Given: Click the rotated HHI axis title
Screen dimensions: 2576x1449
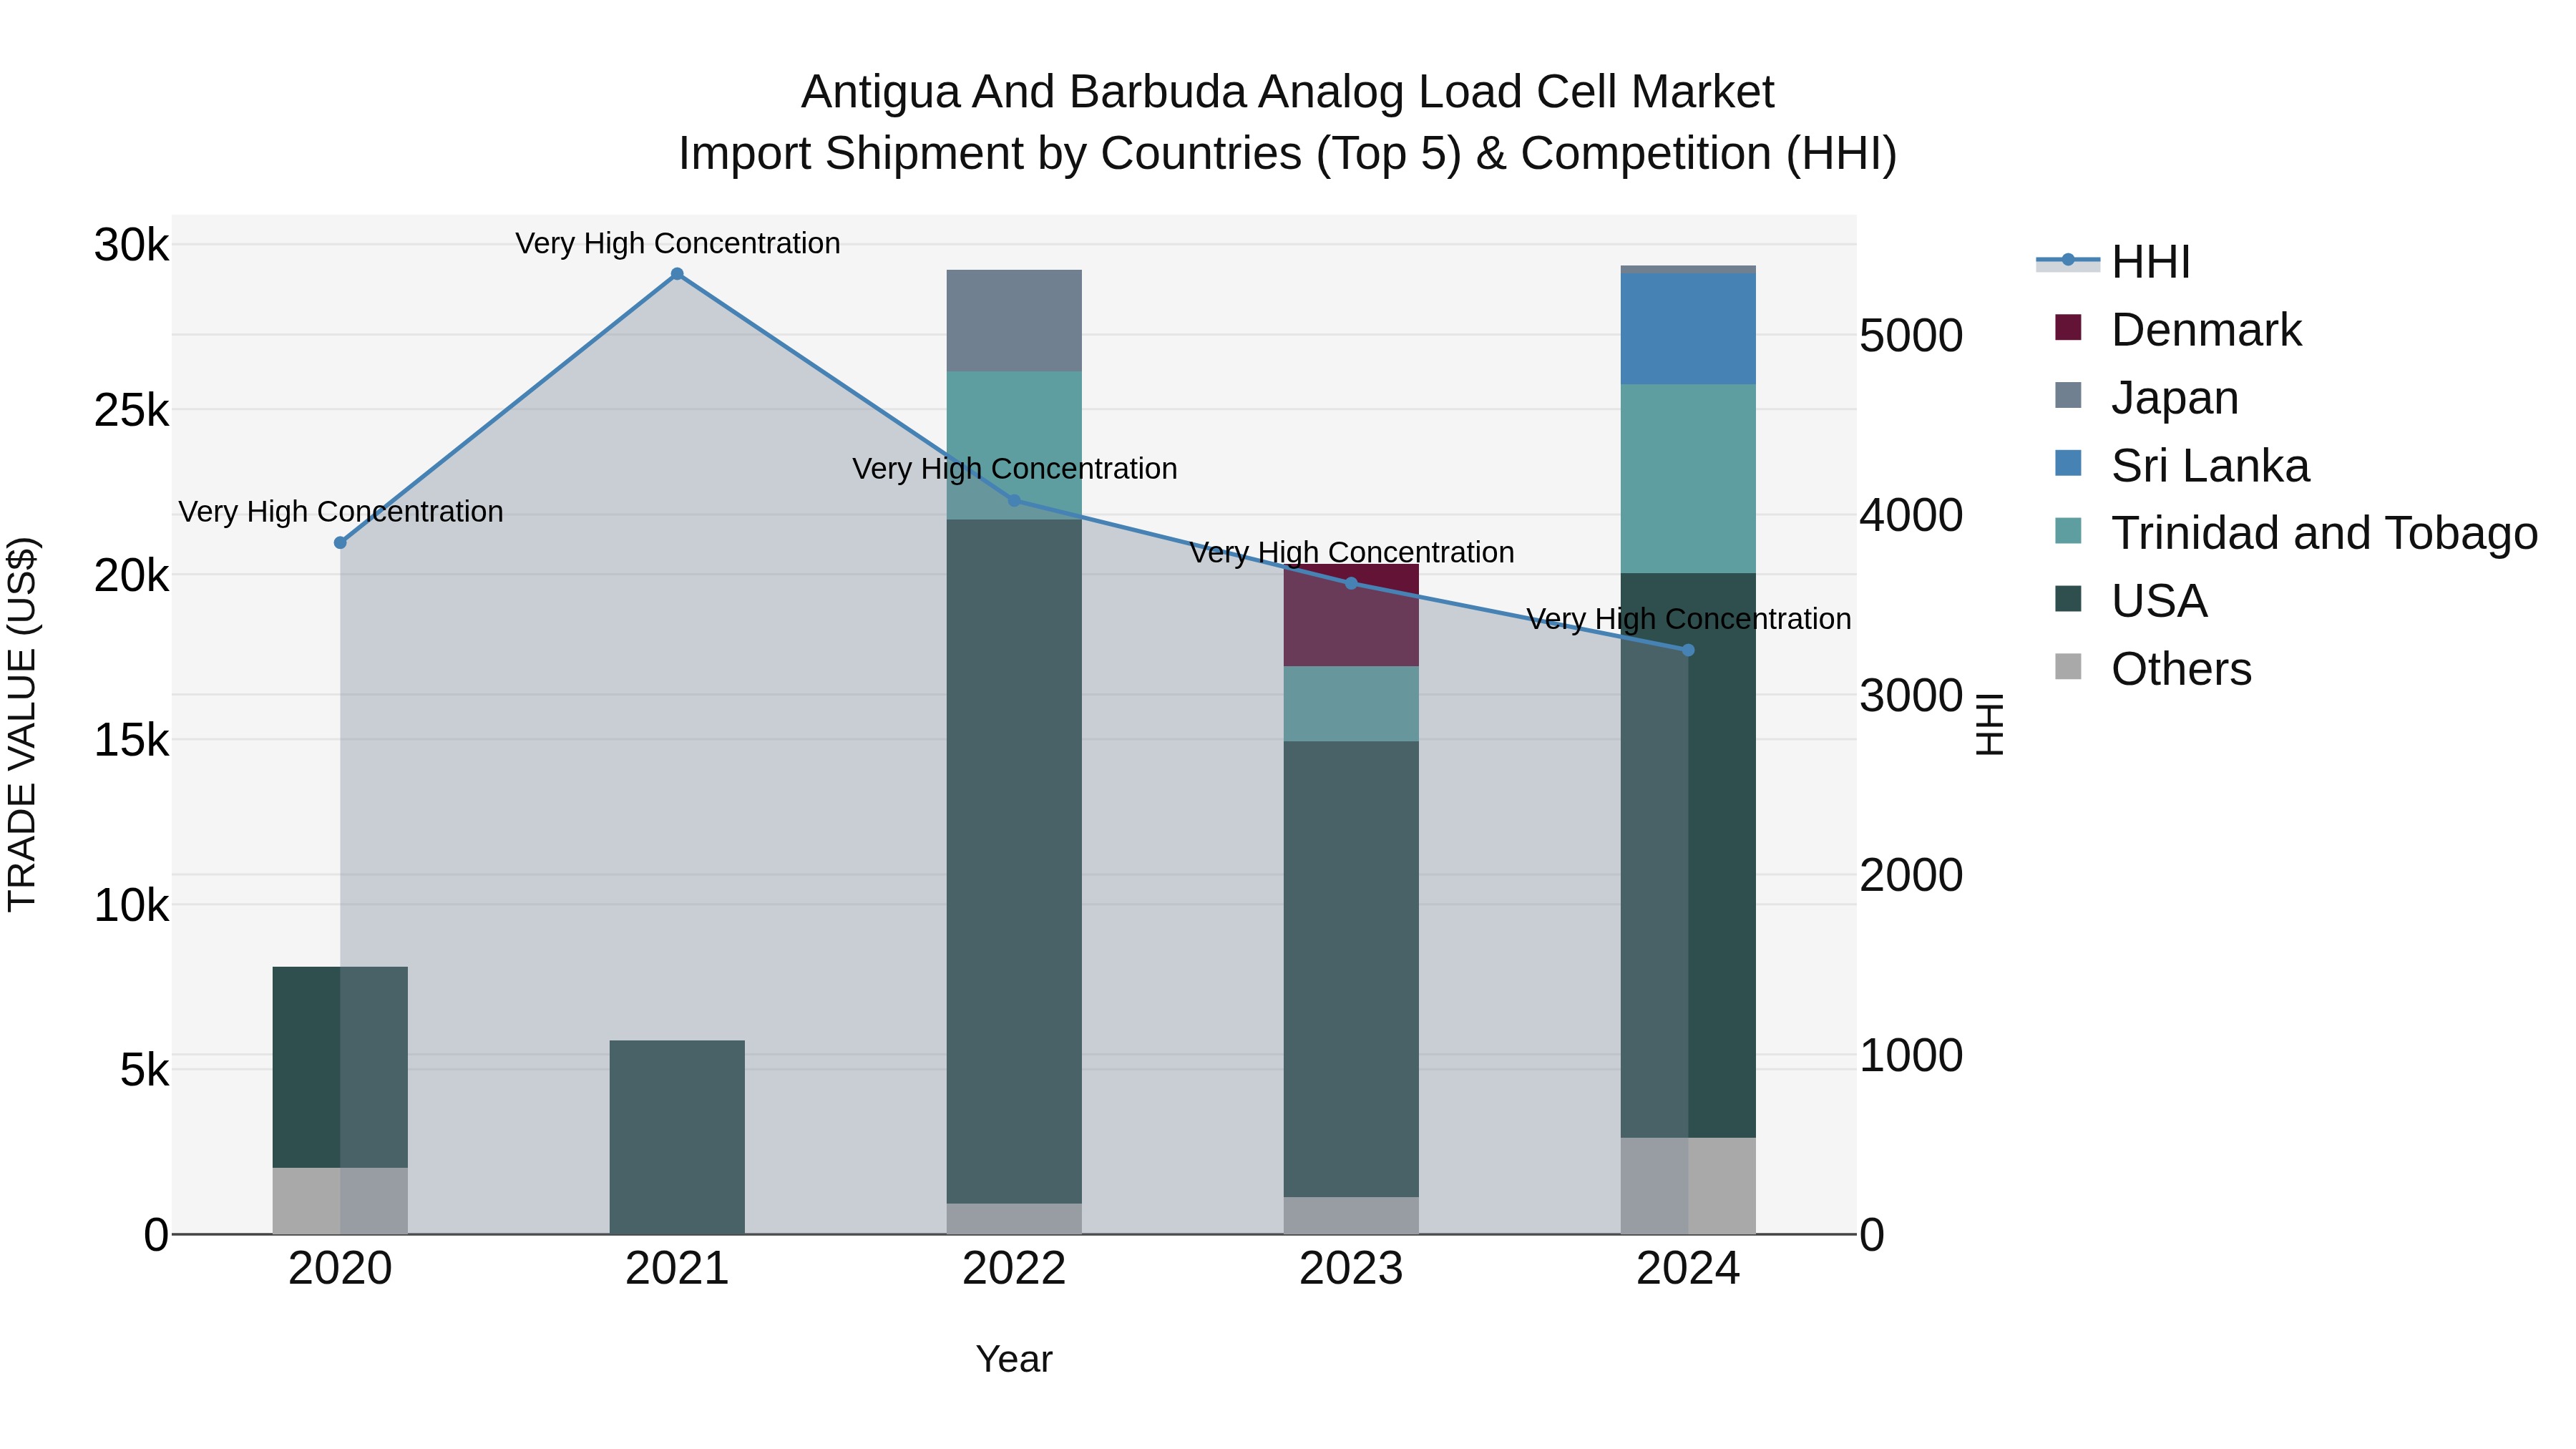Looking at the screenshot, I should 1990,724.
